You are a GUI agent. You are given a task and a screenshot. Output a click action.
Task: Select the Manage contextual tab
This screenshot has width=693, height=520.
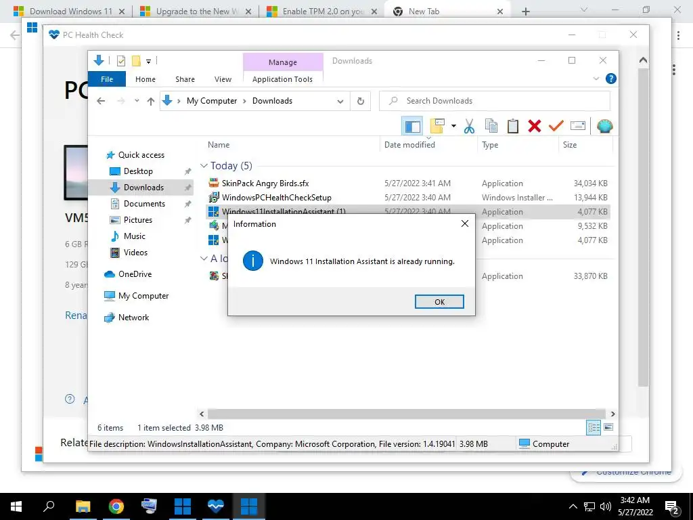283,62
